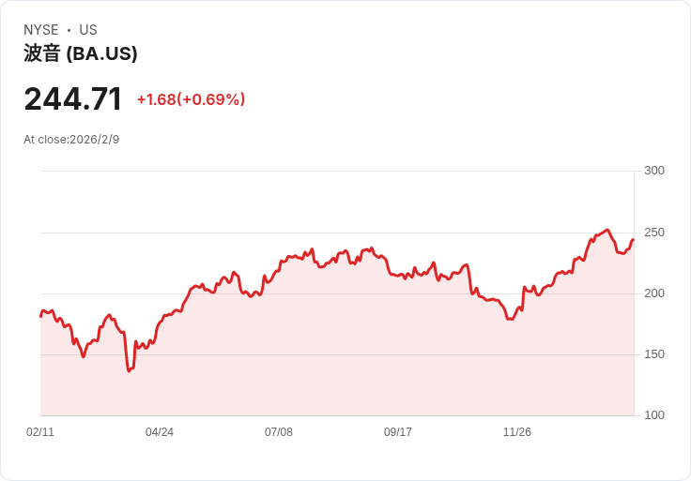Click the chart's highest peak near 250

(607, 230)
